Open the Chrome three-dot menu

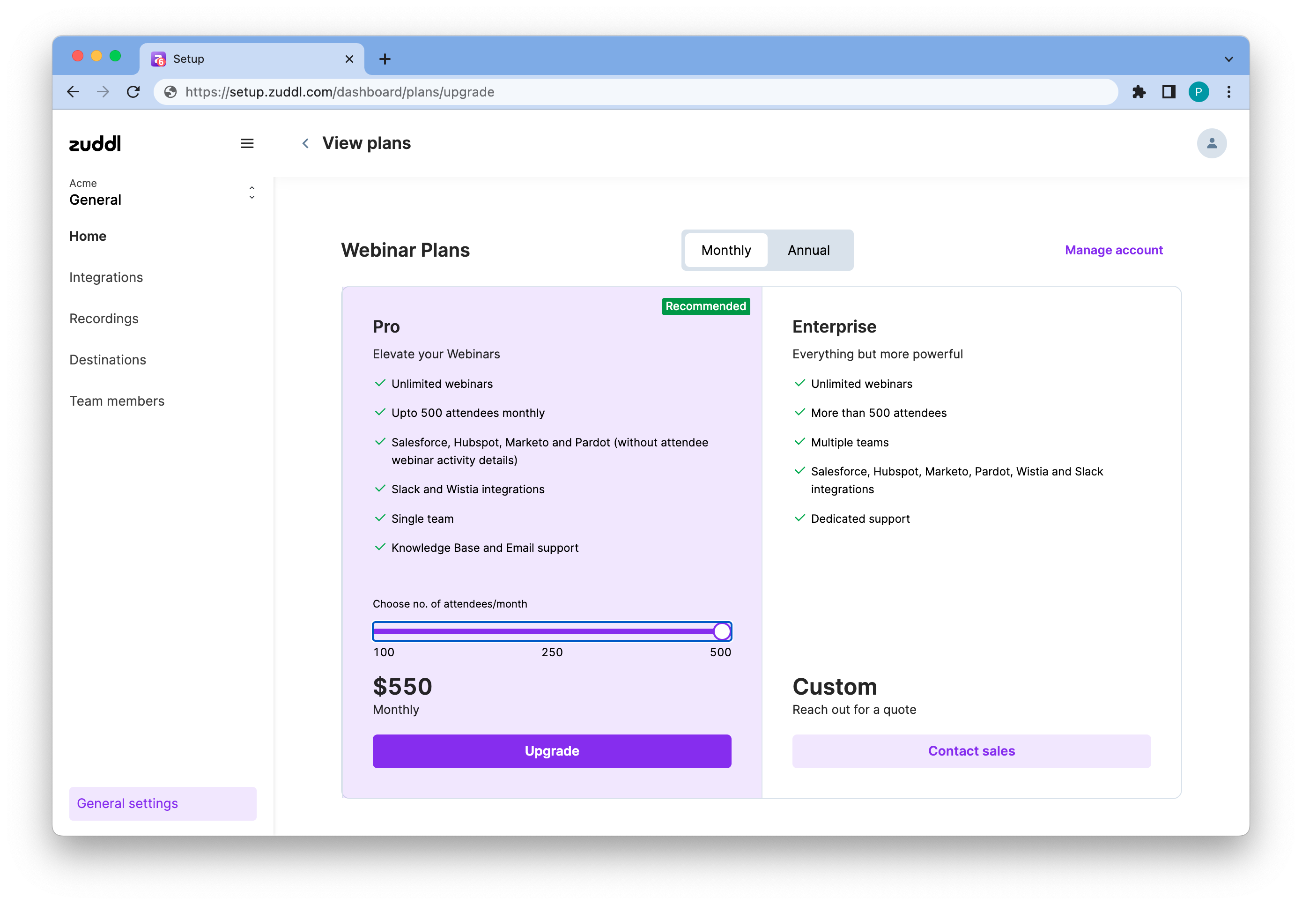coord(1229,92)
